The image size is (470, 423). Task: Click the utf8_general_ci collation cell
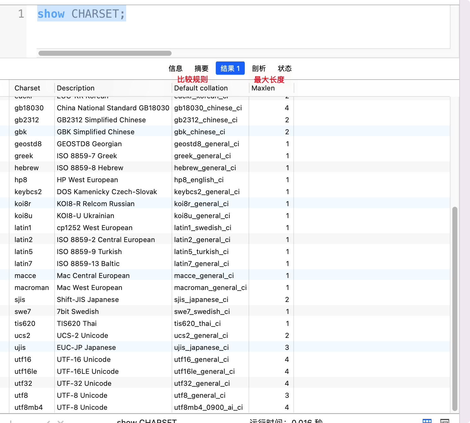200,395
